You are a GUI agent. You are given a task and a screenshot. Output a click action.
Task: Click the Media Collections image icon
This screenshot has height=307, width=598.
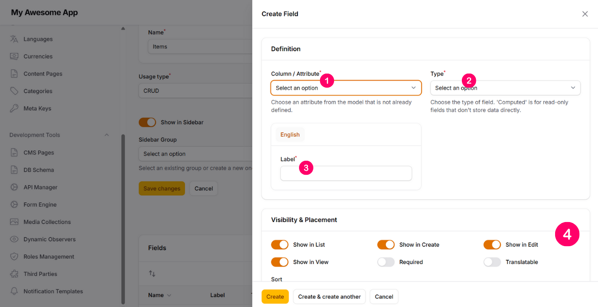point(14,222)
